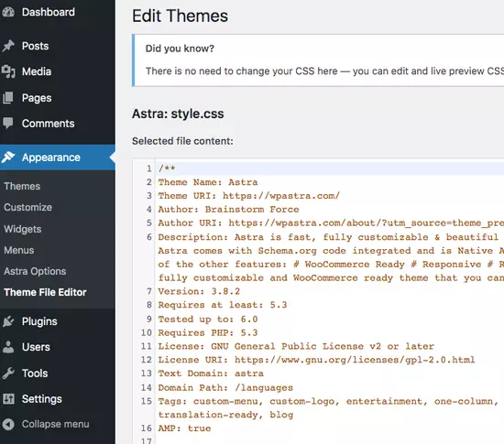Click the GNU General Public License line
Screen dimensions: 504x444
tap(296, 346)
